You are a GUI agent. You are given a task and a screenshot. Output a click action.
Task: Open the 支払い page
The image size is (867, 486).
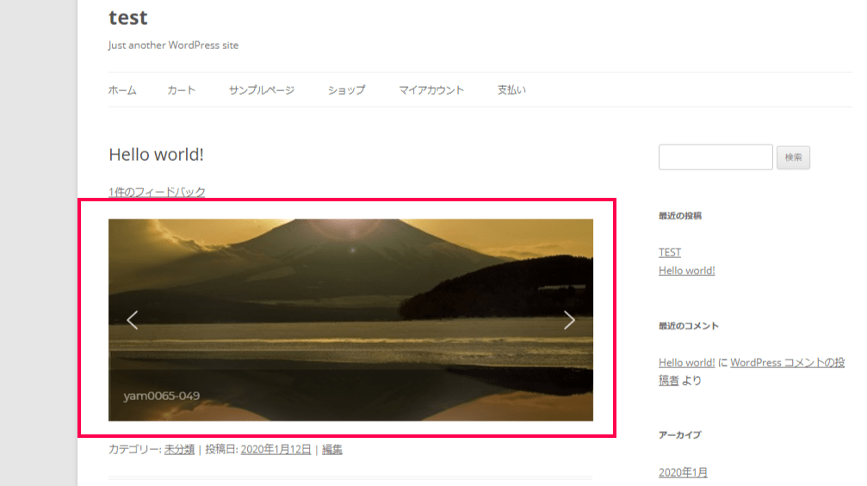511,90
